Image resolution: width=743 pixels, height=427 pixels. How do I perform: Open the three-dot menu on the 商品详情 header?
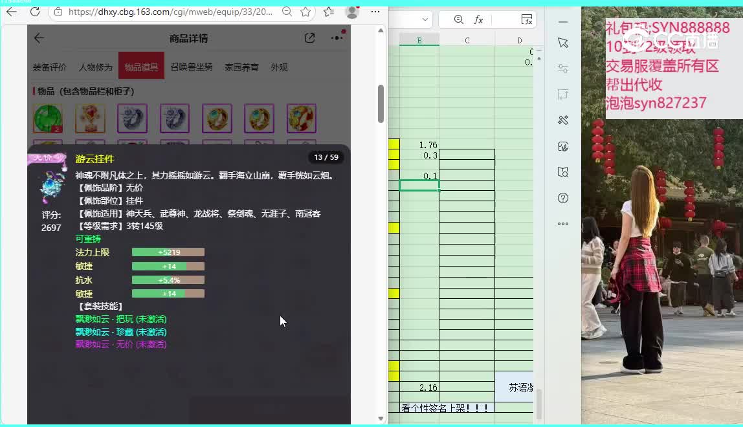pyautogui.click(x=337, y=37)
